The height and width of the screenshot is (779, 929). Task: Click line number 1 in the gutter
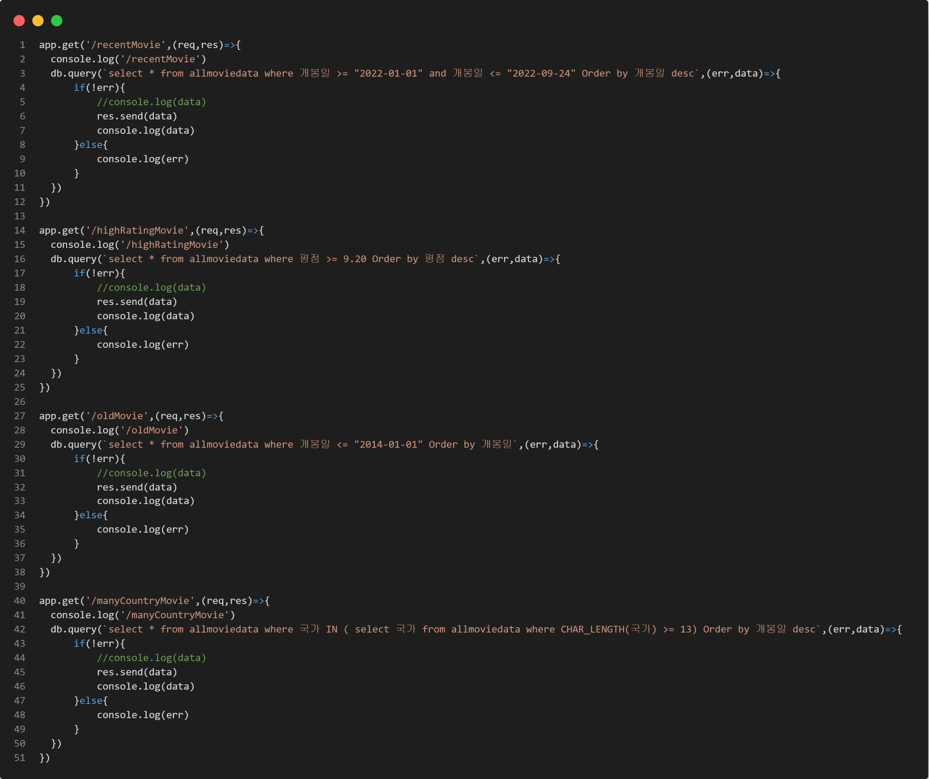(x=22, y=45)
